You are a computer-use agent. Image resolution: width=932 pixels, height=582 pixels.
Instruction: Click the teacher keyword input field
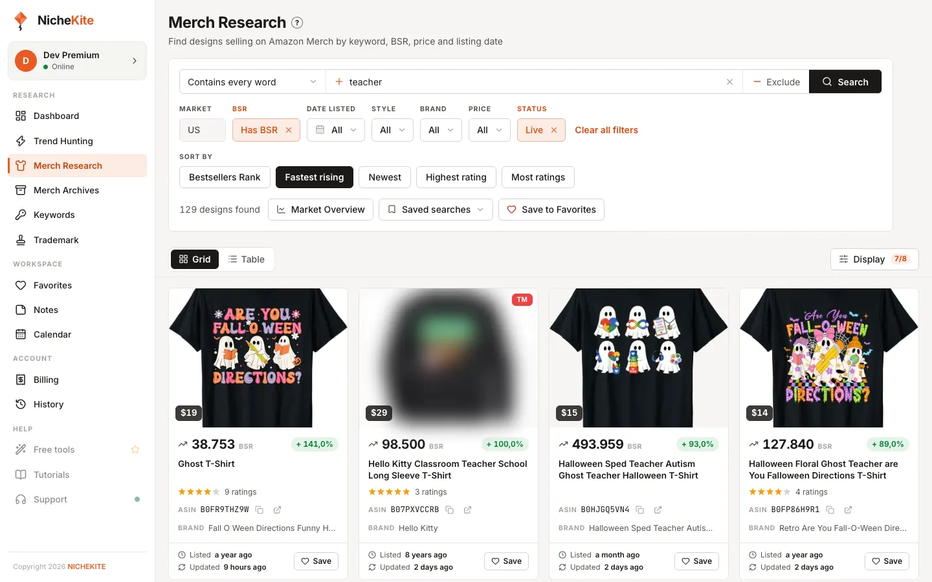(534, 82)
